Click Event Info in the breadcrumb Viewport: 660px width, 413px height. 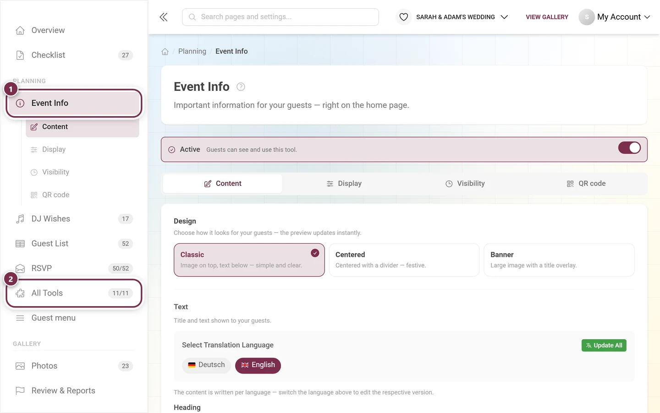(231, 51)
